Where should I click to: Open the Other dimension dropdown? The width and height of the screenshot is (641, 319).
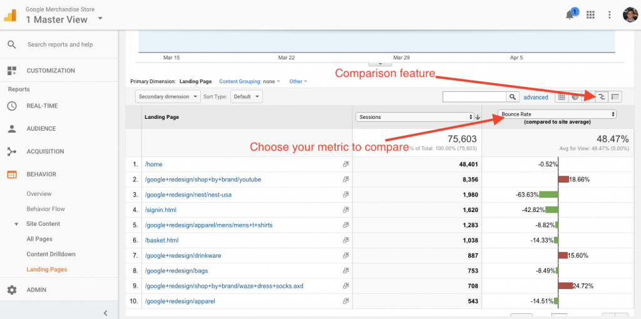coord(299,81)
